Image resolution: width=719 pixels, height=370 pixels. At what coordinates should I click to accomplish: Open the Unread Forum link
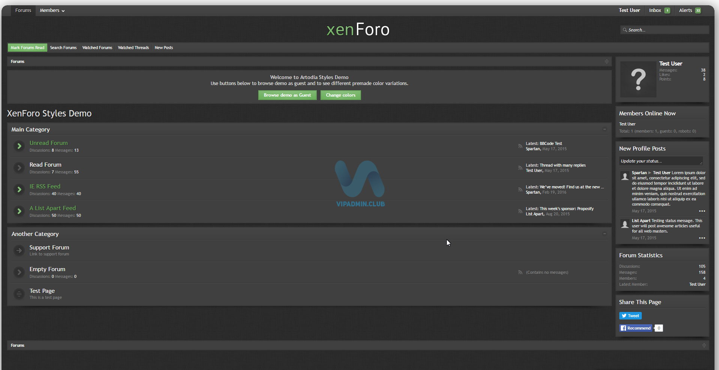point(49,143)
